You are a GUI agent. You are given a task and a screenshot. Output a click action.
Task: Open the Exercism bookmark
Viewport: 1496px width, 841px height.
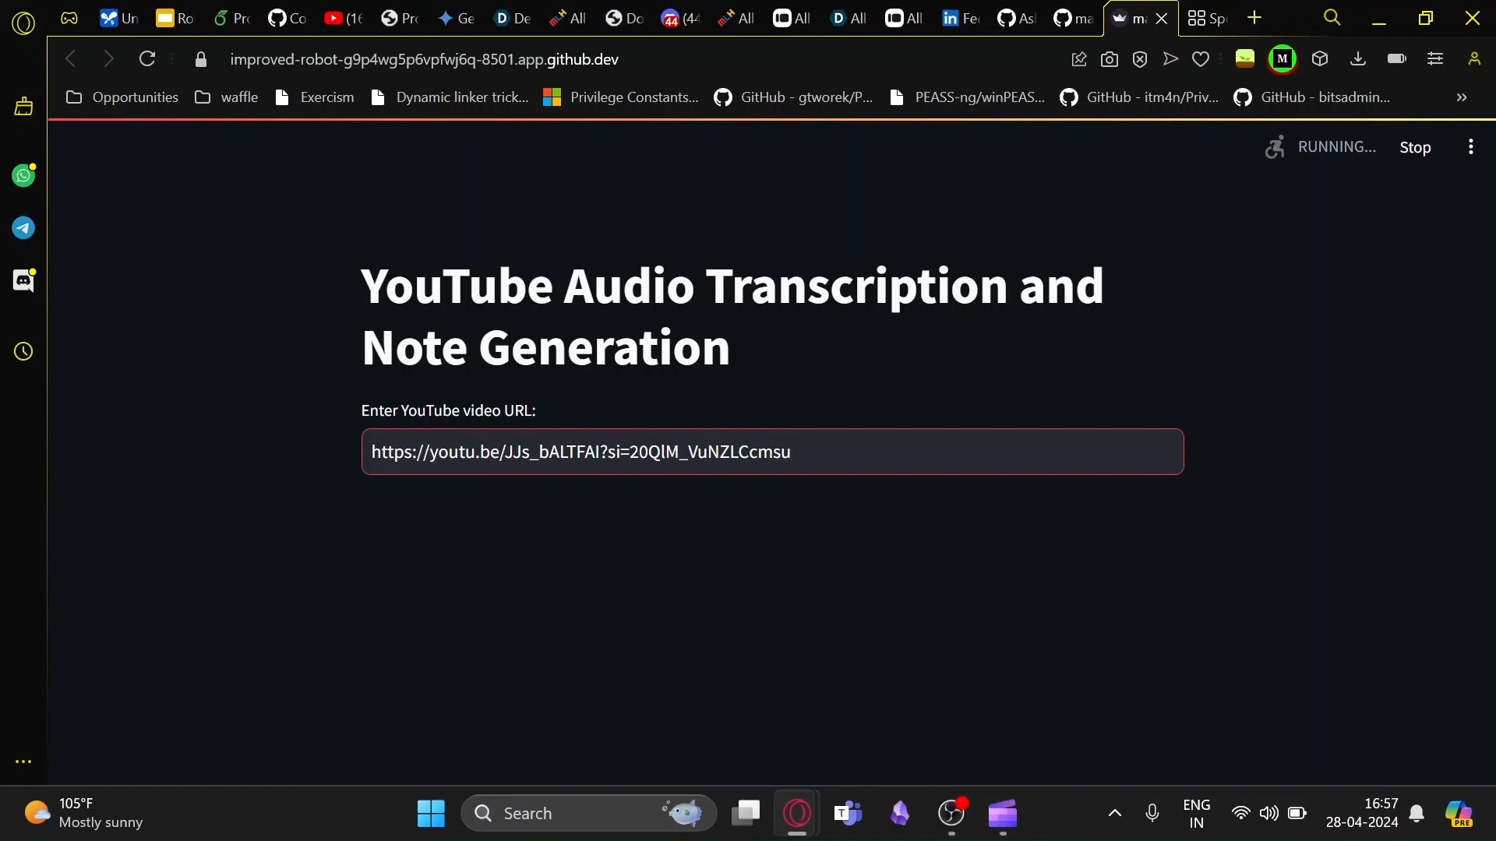click(316, 97)
